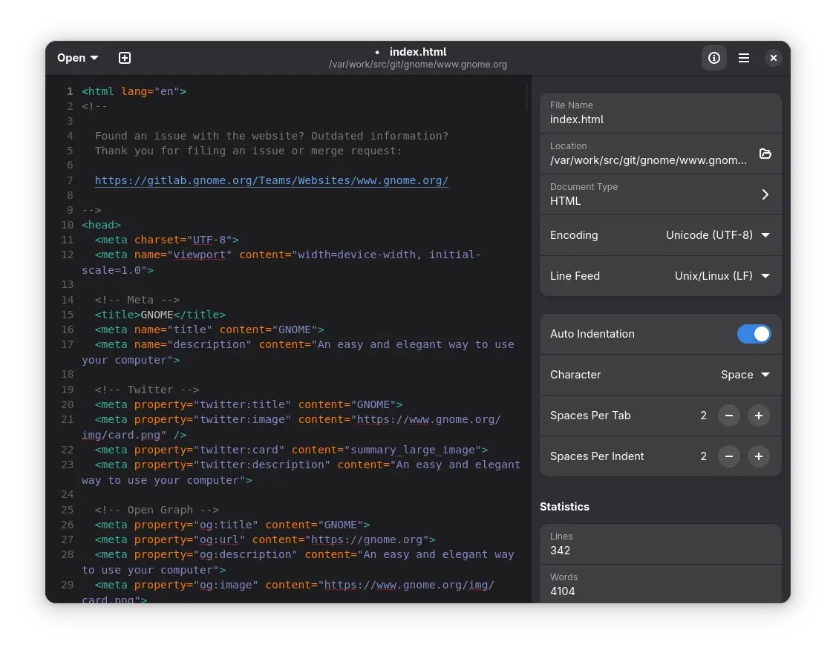
Task: Click the folder path subtitle under the title
Action: tap(418, 65)
